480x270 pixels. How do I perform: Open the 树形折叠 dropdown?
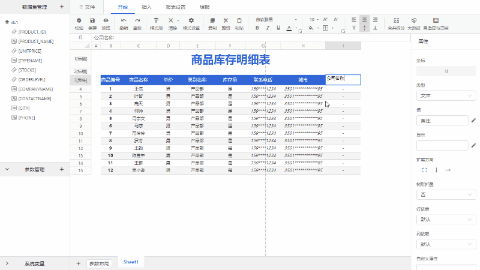tap(446, 194)
